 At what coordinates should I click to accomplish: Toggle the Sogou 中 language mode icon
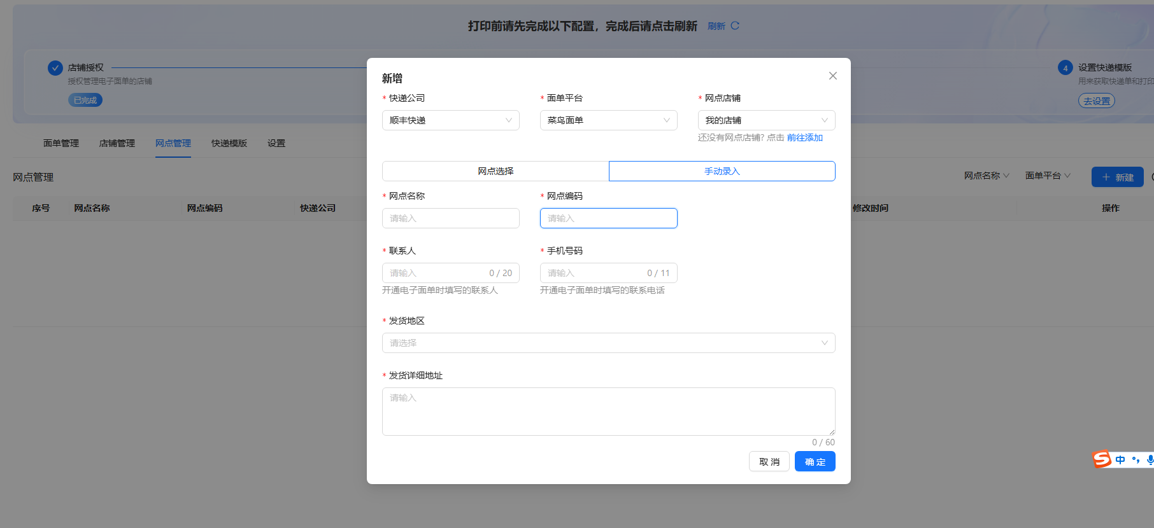click(1120, 460)
